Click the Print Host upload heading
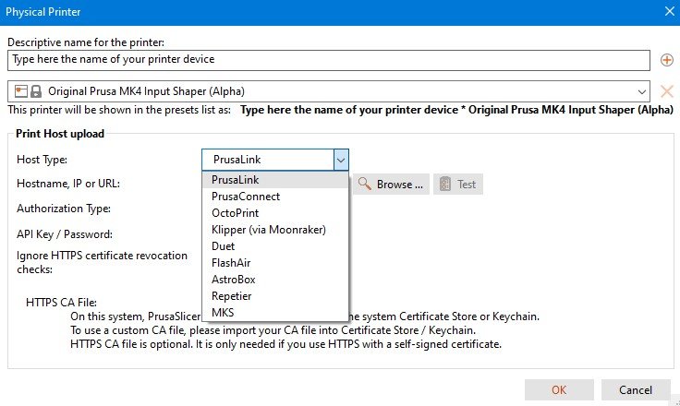 [60, 134]
